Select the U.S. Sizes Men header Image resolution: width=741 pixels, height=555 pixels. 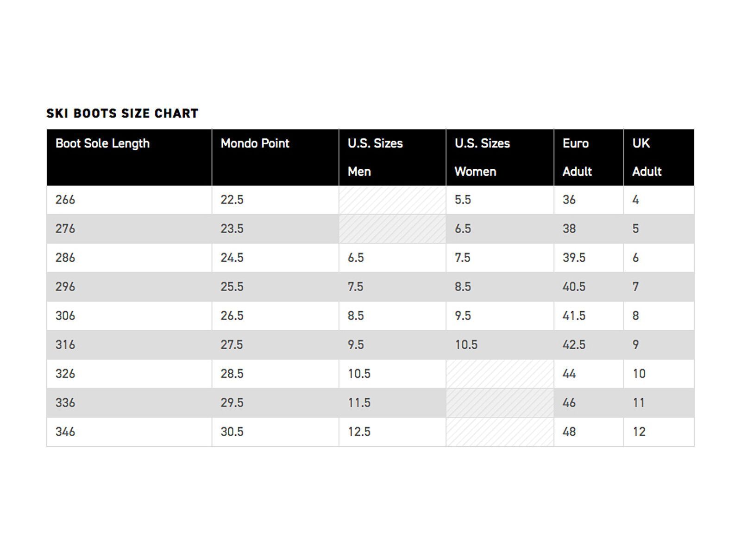375,157
